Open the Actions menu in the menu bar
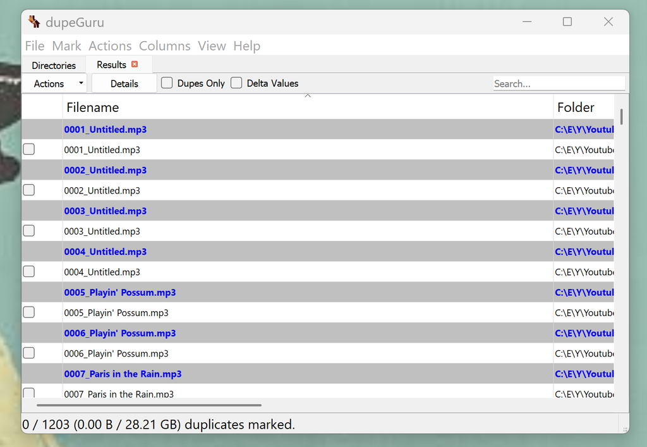This screenshot has height=447, width=647. pyautogui.click(x=110, y=46)
